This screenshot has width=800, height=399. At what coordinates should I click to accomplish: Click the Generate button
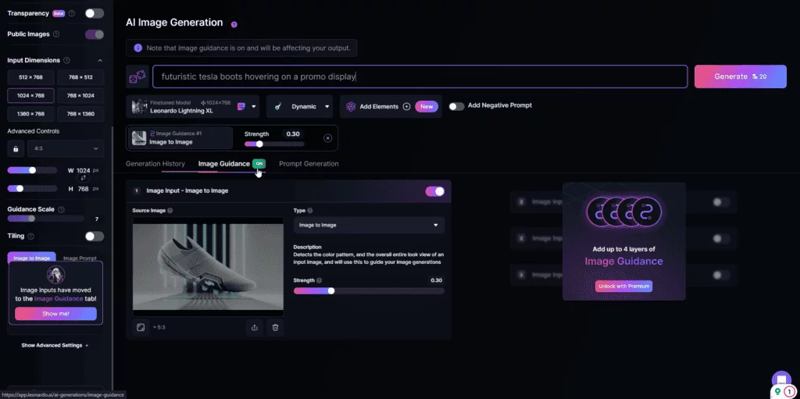[741, 77]
